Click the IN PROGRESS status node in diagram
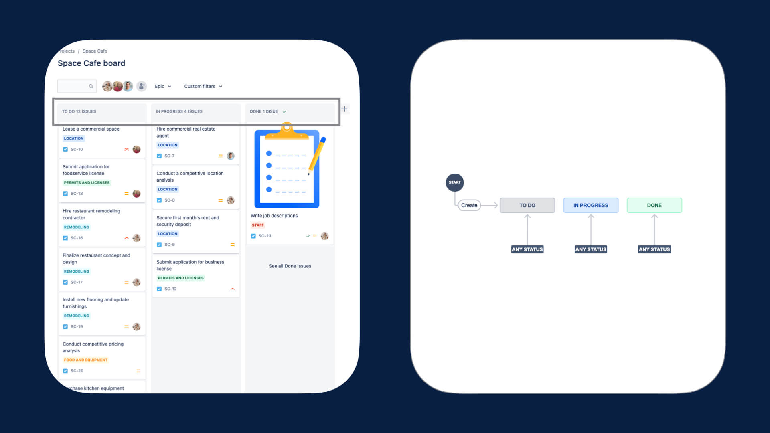The image size is (770, 433). (x=590, y=205)
